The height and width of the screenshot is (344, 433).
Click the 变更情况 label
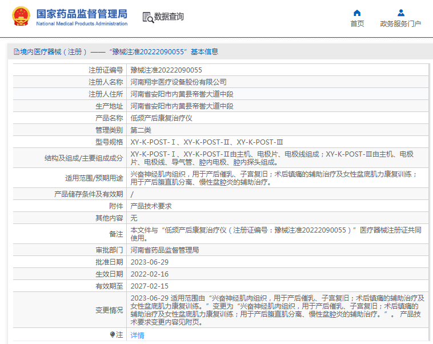point(109,310)
